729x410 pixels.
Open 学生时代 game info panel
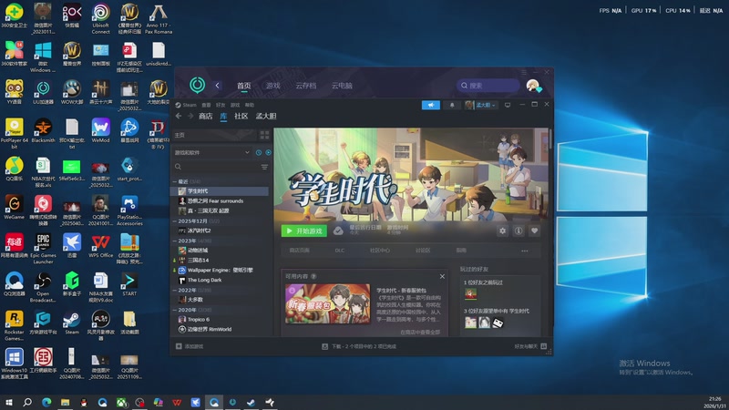pyautogui.click(x=519, y=231)
